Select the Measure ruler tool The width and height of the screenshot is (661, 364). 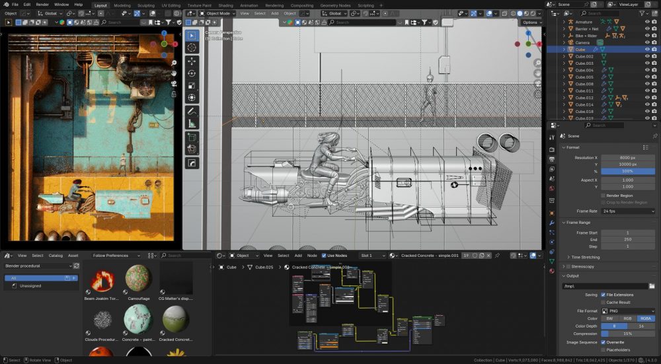(192, 124)
